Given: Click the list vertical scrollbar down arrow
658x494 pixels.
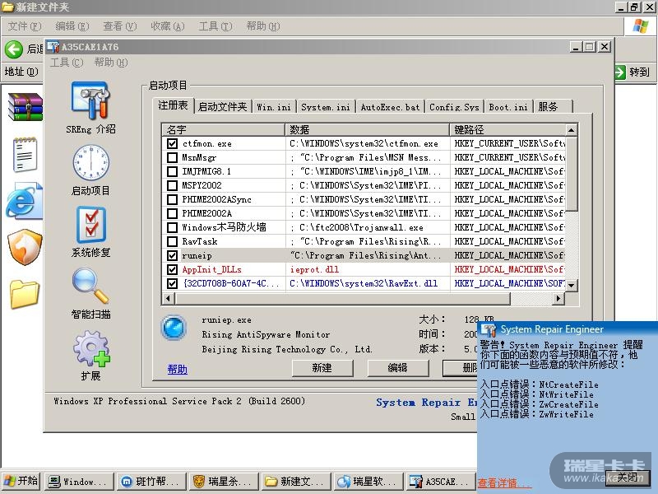Looking at the screenshot, I should pos(571,285).
